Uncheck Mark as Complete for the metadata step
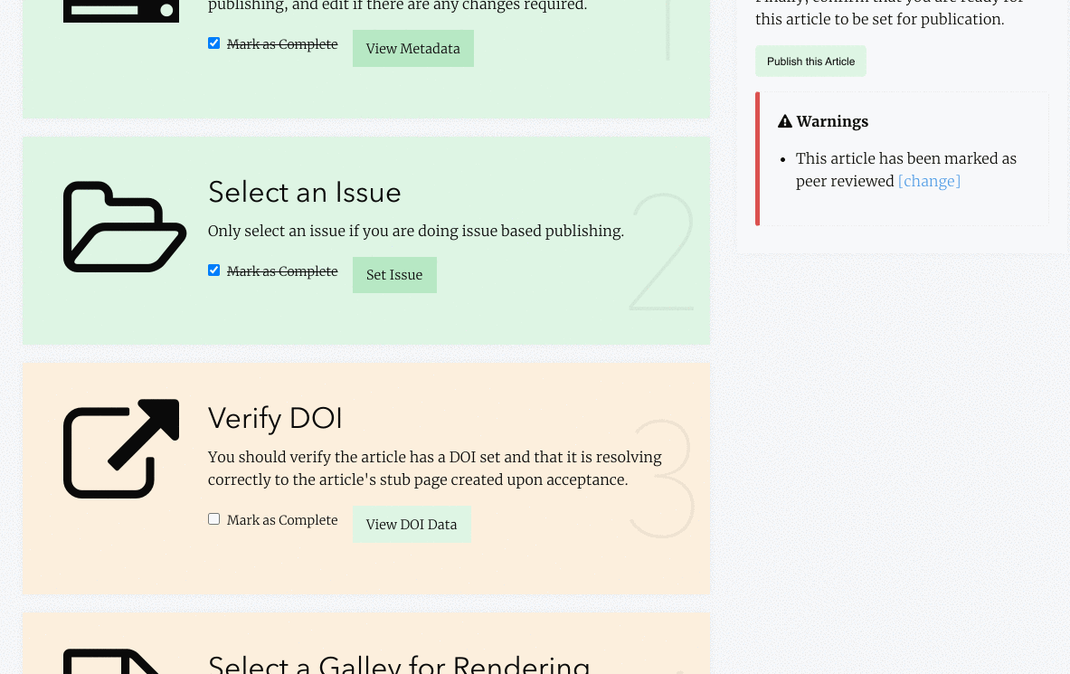The height and width of the screenshot is (674, 1070). coord(213,43)
